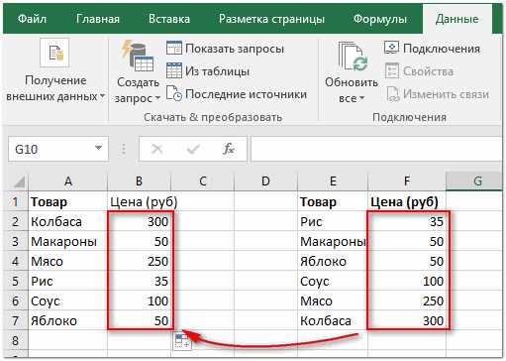Image resolution: width=506 pixels, height=361 pixels.
Task: Select column A header
Action: coord(68,181)
